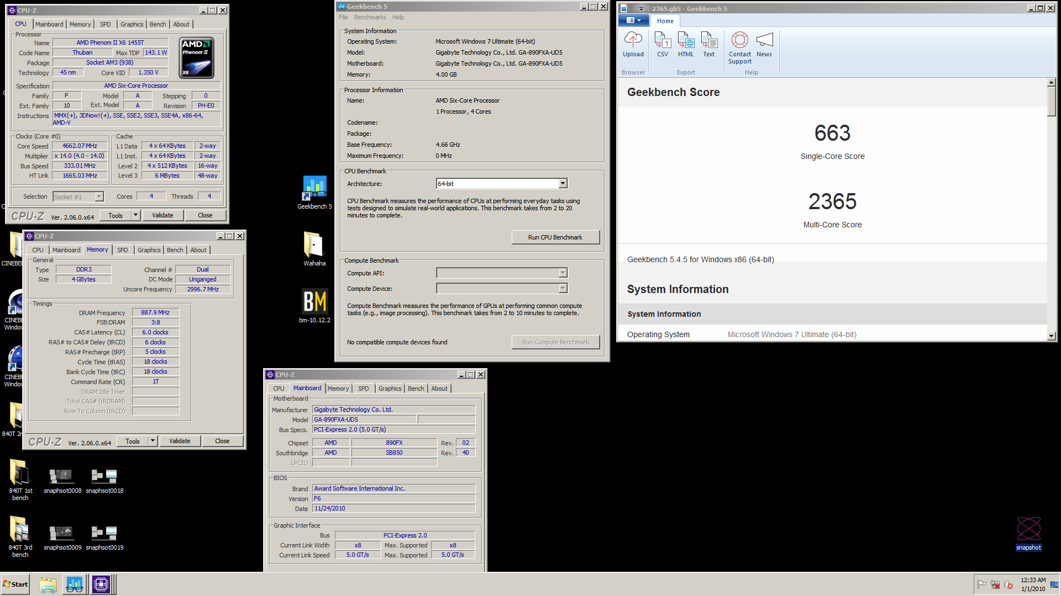Open the quick access toolbar dropdown arrow
1061x596 pixels.
point(642,9)
